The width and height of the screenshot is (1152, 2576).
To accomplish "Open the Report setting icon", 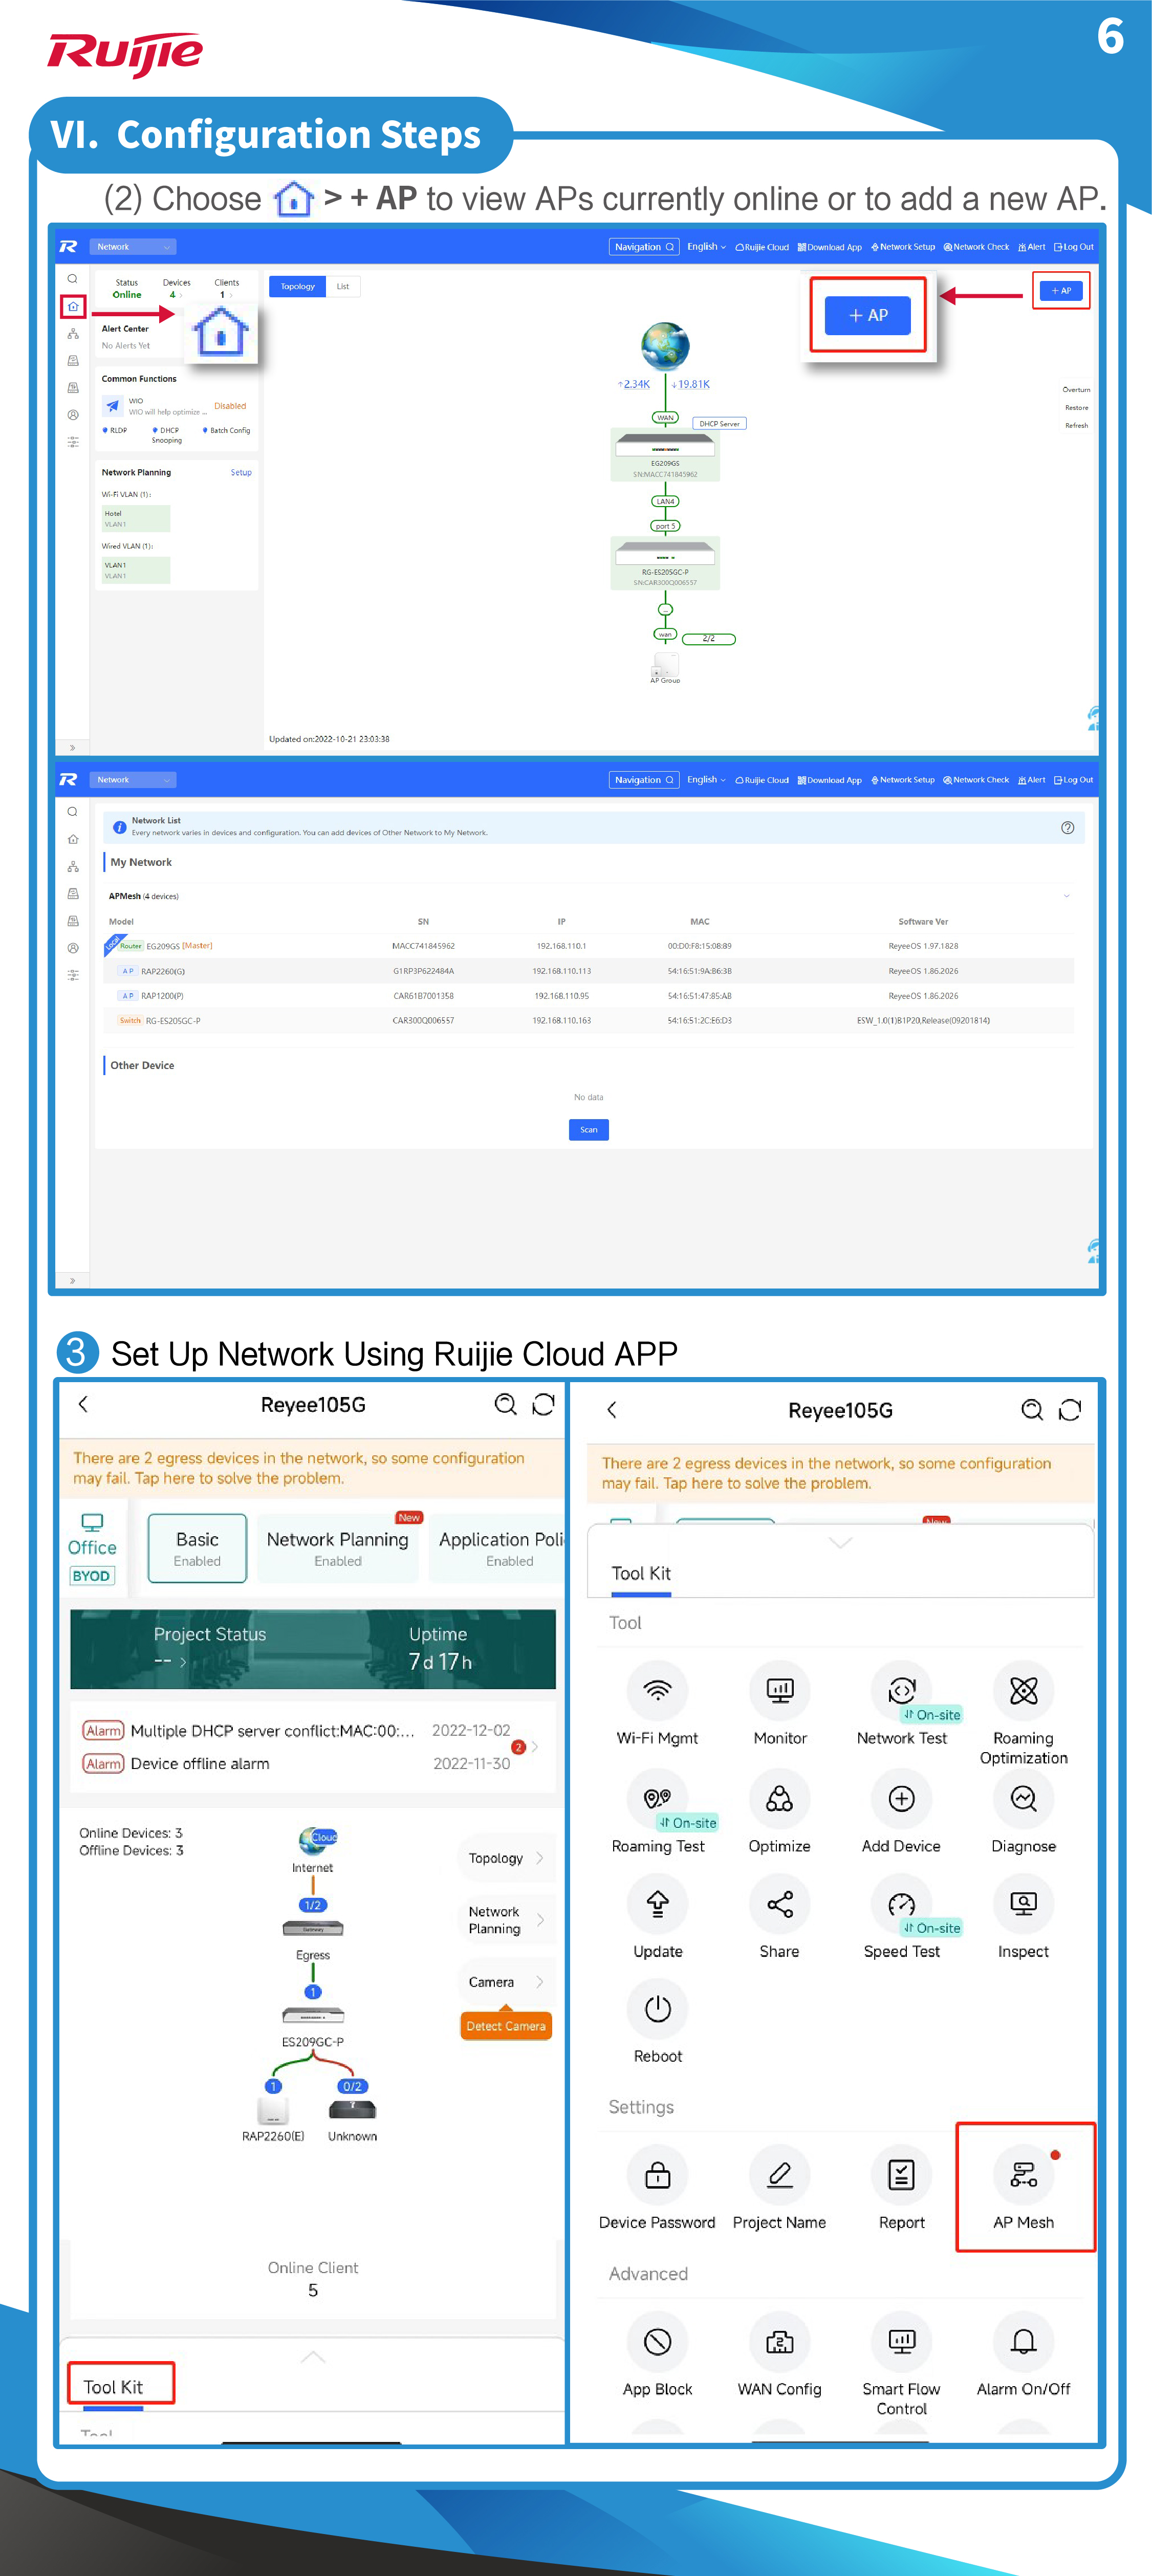I will [x=902, y=2175].
